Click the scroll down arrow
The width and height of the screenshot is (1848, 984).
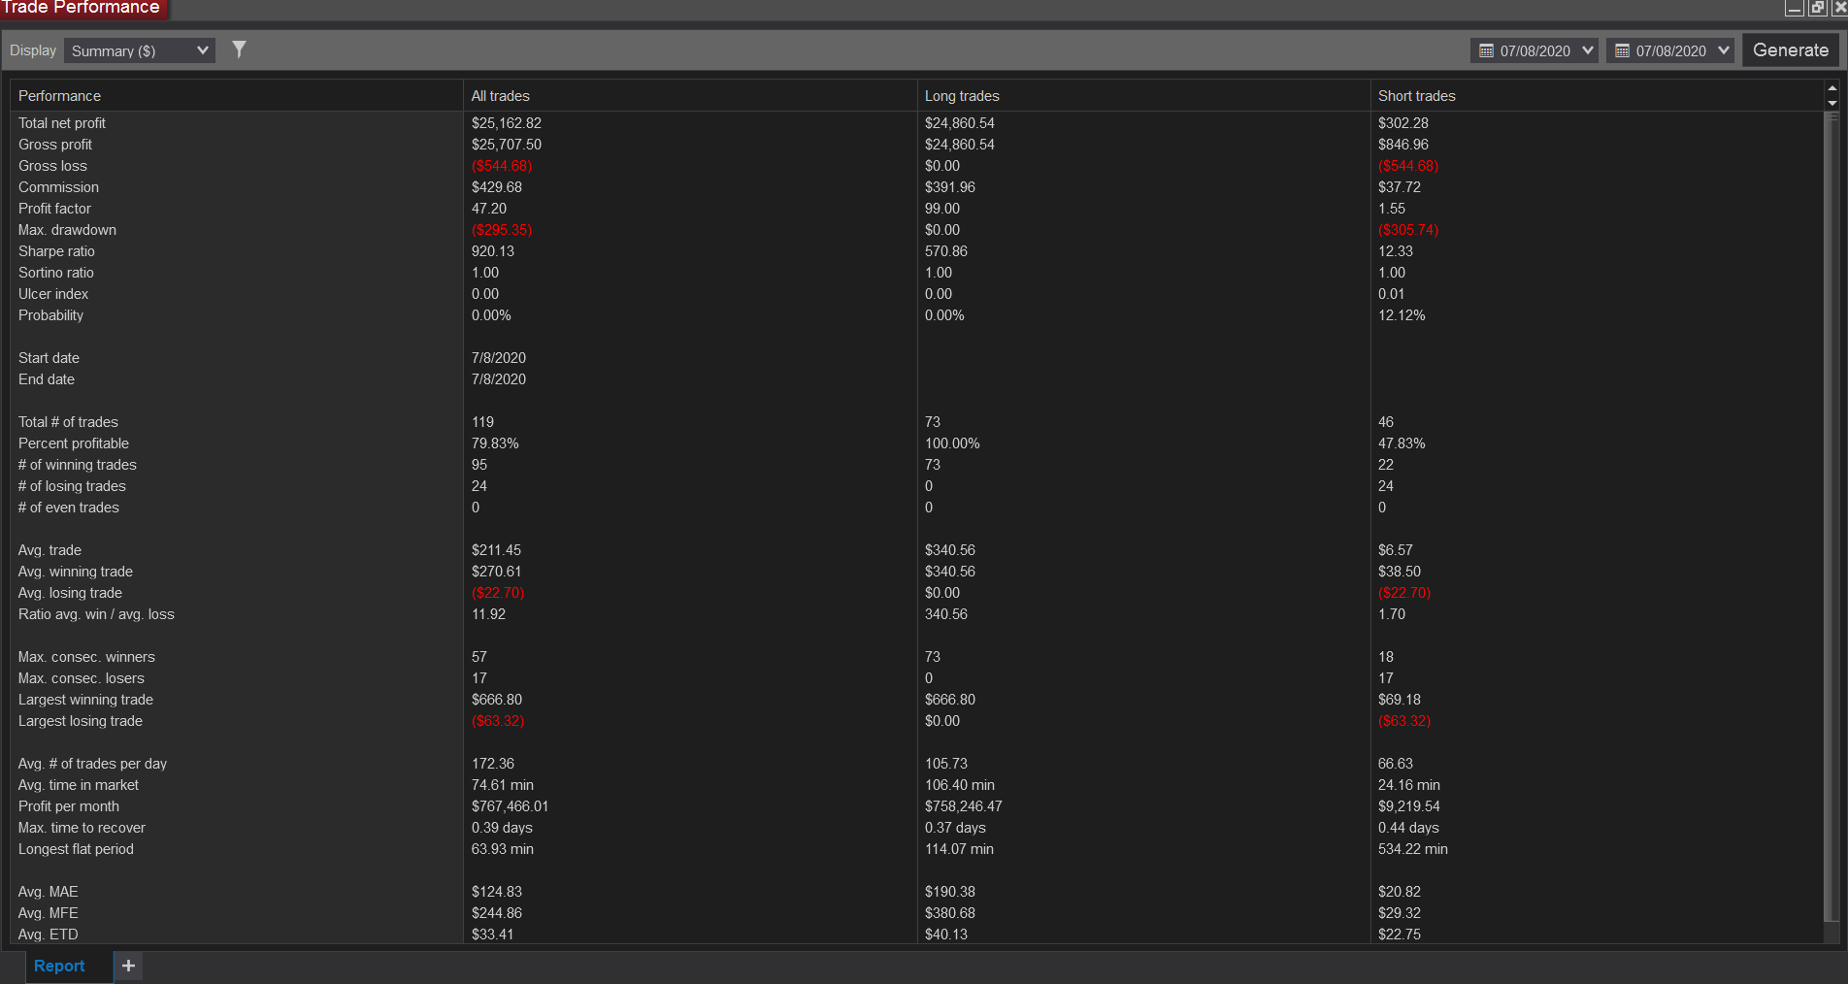tap(1832, 103)
